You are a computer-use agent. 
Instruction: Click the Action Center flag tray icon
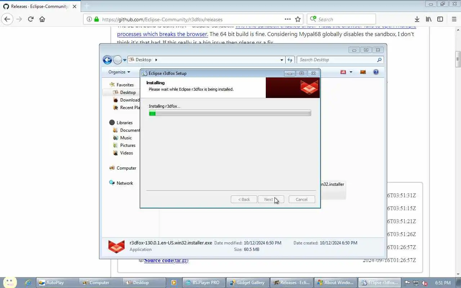click(x=407, y=283)
